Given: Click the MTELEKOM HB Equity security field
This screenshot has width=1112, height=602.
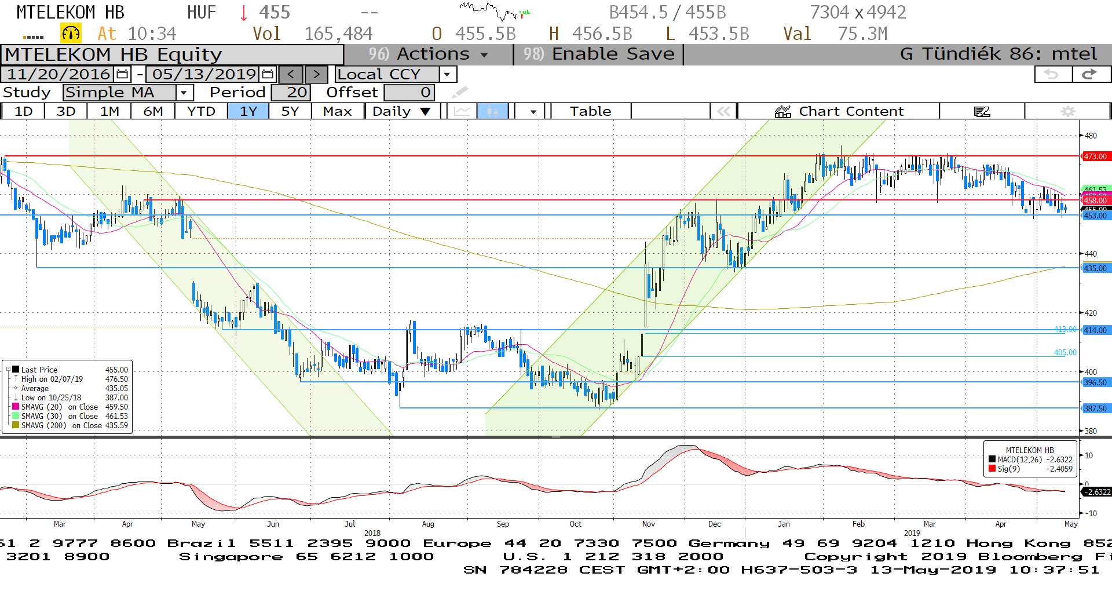Looking at the screenshot, I should [x=173, y=54].
